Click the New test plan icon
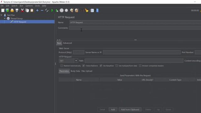The height and width of the screenshot is (113, 201). 3,10
